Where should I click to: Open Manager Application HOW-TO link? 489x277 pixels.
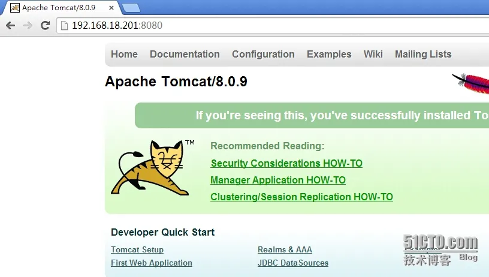(x=278, y=180)
